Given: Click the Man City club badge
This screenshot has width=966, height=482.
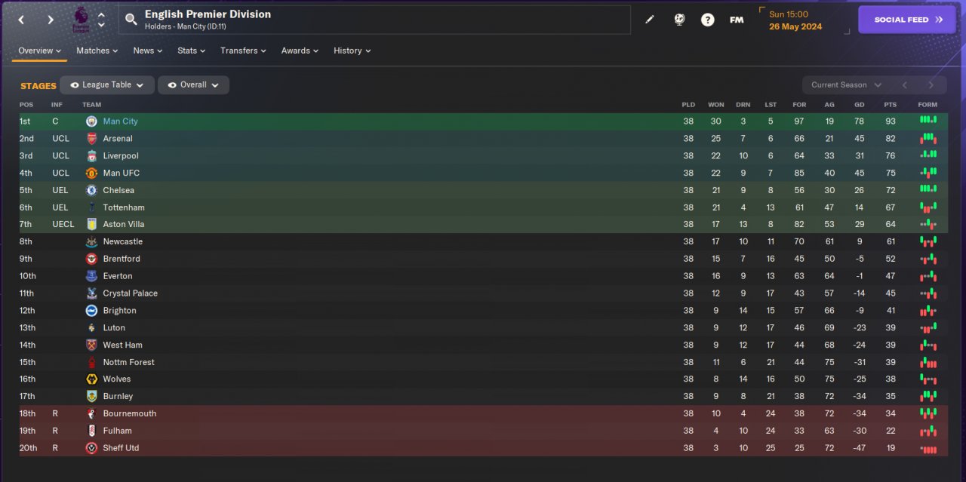Looking at the screenshot, I should (91, 121).
